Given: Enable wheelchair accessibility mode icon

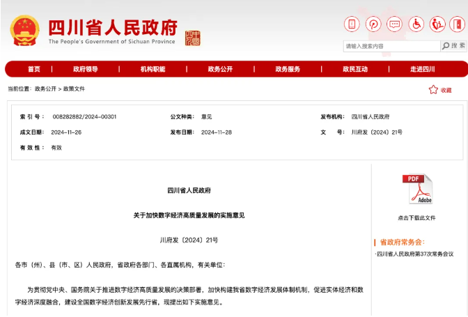Looking at the screenshot, I should (416, 24).
